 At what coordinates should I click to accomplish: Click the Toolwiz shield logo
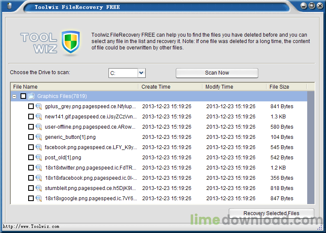click(x=71, y=42)
